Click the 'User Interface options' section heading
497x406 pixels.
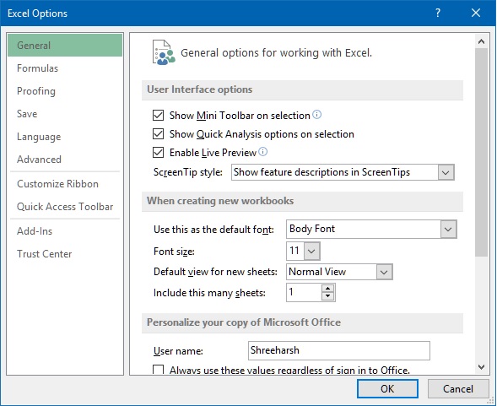pyautogui.click(x=199, y=89)
